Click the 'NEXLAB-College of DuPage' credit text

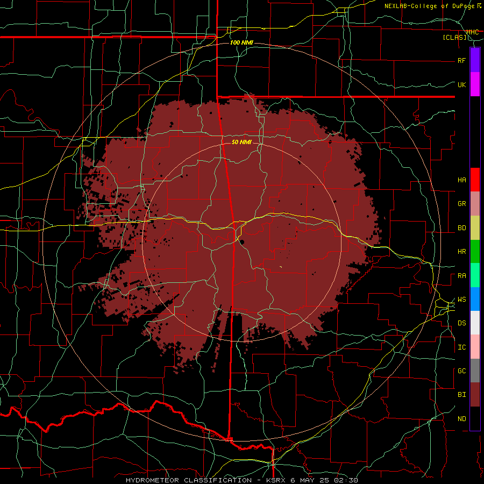430,6
